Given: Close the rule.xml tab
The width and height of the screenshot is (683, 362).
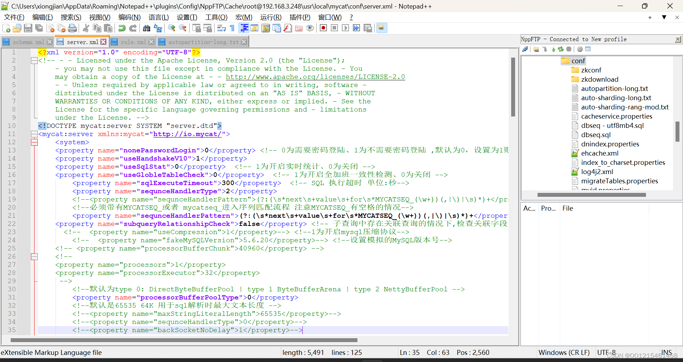Looking at the screenshot, I should (152, 42).
